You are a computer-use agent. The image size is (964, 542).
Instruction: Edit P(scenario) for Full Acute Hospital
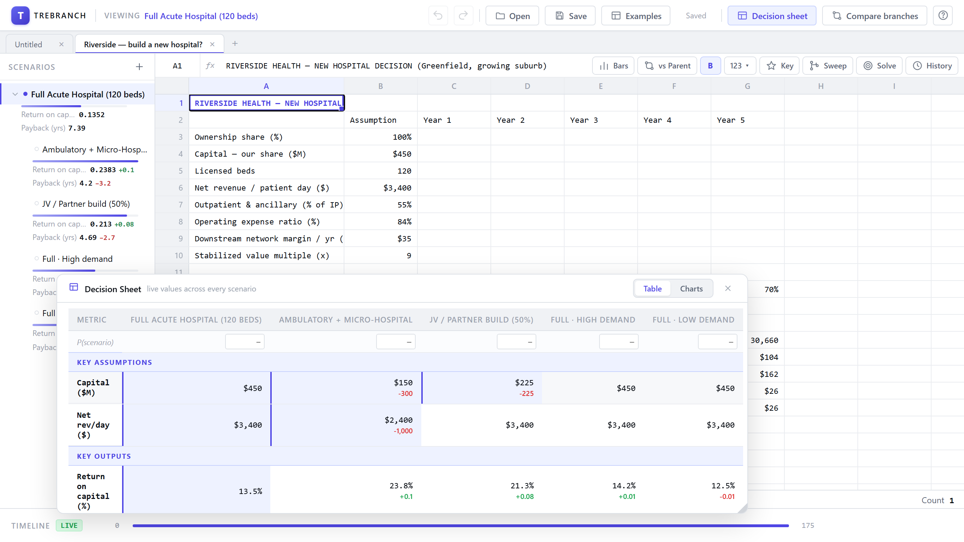coord(245,341)
